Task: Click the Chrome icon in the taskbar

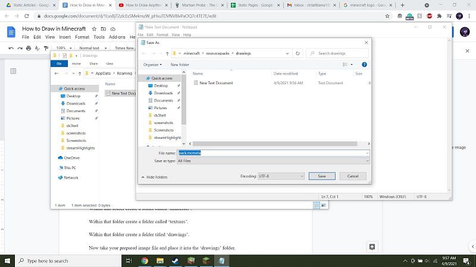Action: point(145,260)
